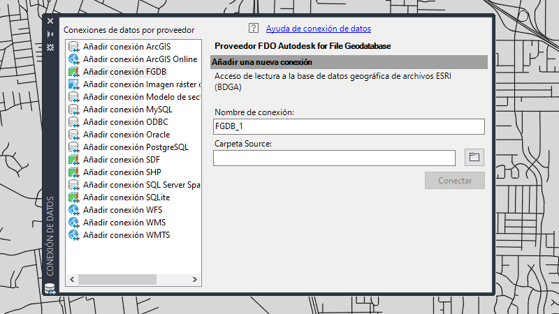559x314 pixels.
Task: Click the Añadir una nueva conexión header
Action: 349,62
